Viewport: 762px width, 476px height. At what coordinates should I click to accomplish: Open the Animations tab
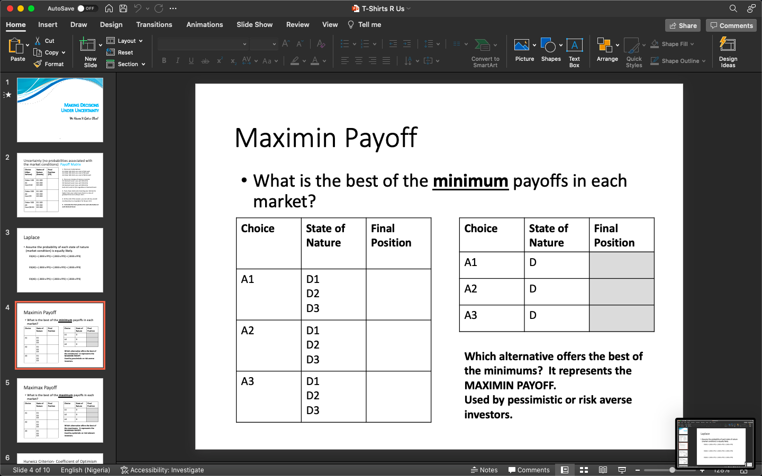(x=205, y=24)
